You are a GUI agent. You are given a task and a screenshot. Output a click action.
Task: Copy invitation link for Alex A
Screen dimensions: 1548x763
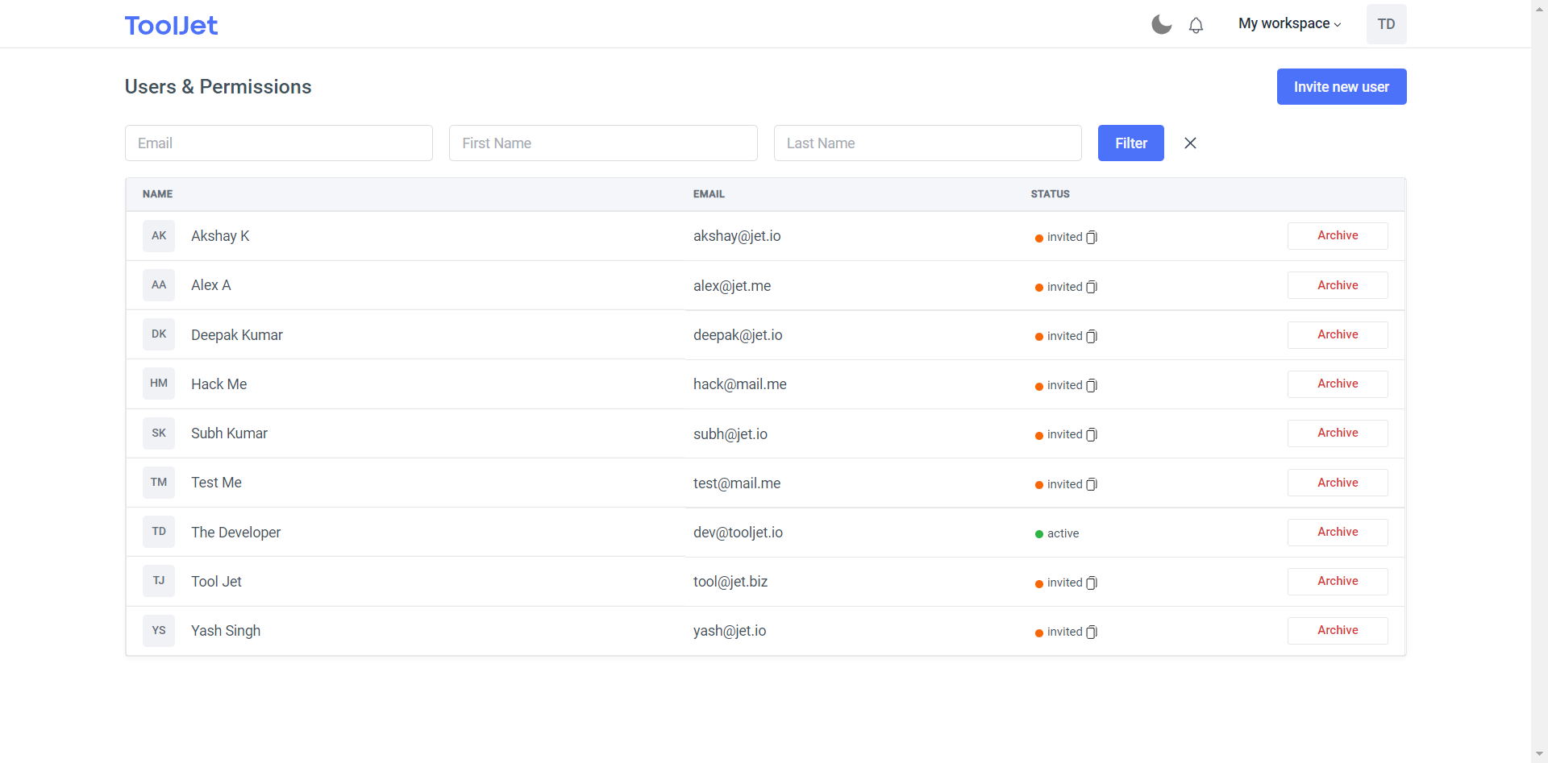[1092, 287]
